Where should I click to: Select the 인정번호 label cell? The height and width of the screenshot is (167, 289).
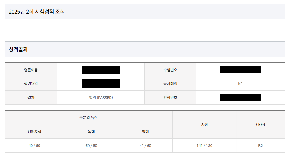click(x=170, y=98)
